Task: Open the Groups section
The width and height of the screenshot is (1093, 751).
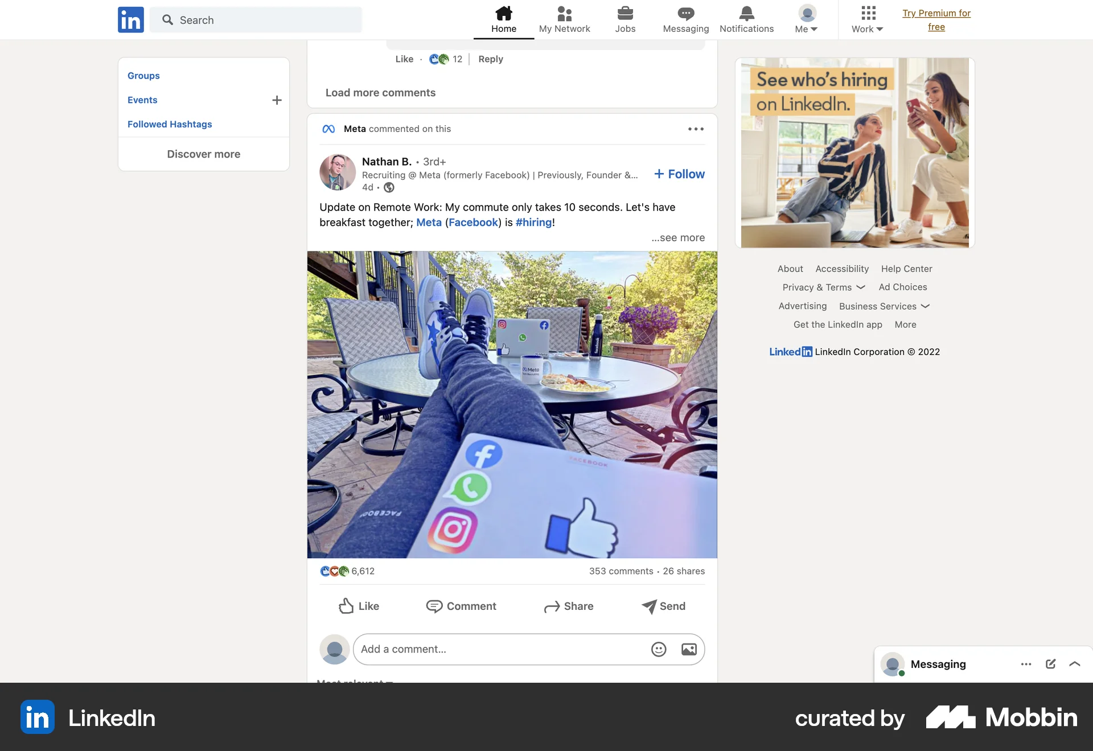Action: (143, 76)
